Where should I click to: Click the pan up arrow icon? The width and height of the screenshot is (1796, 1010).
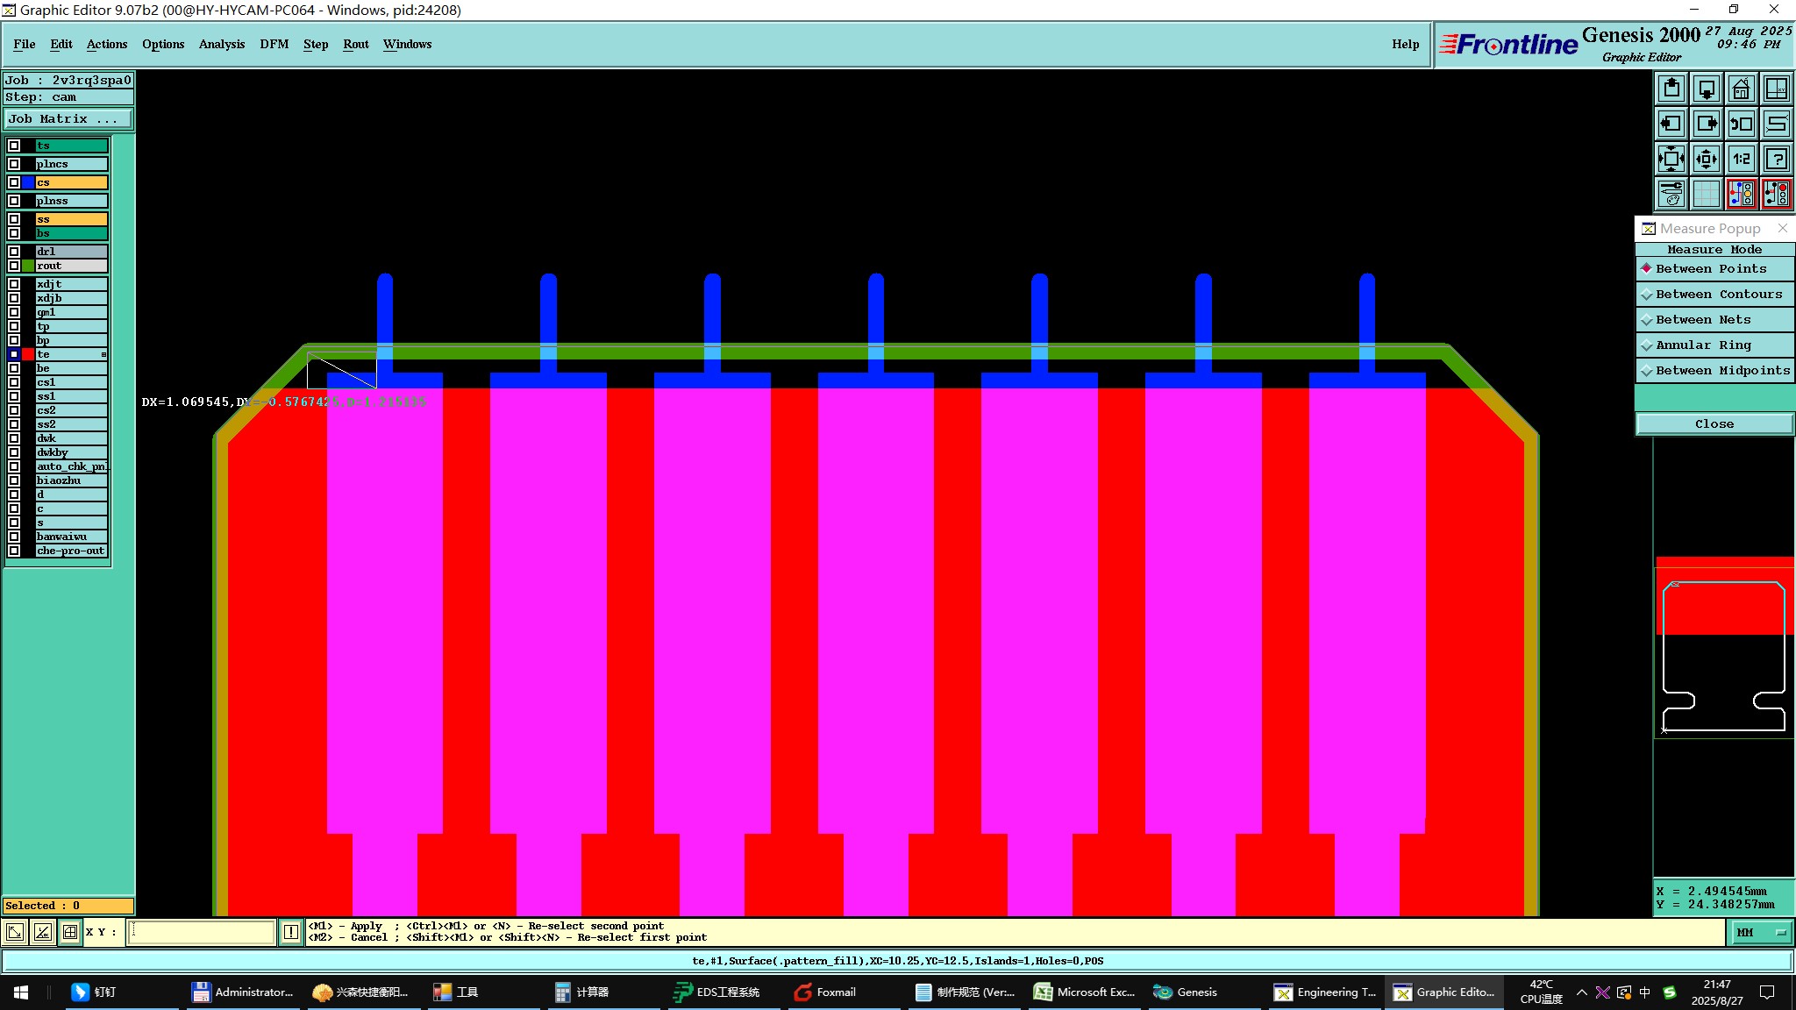point(1671,89)
